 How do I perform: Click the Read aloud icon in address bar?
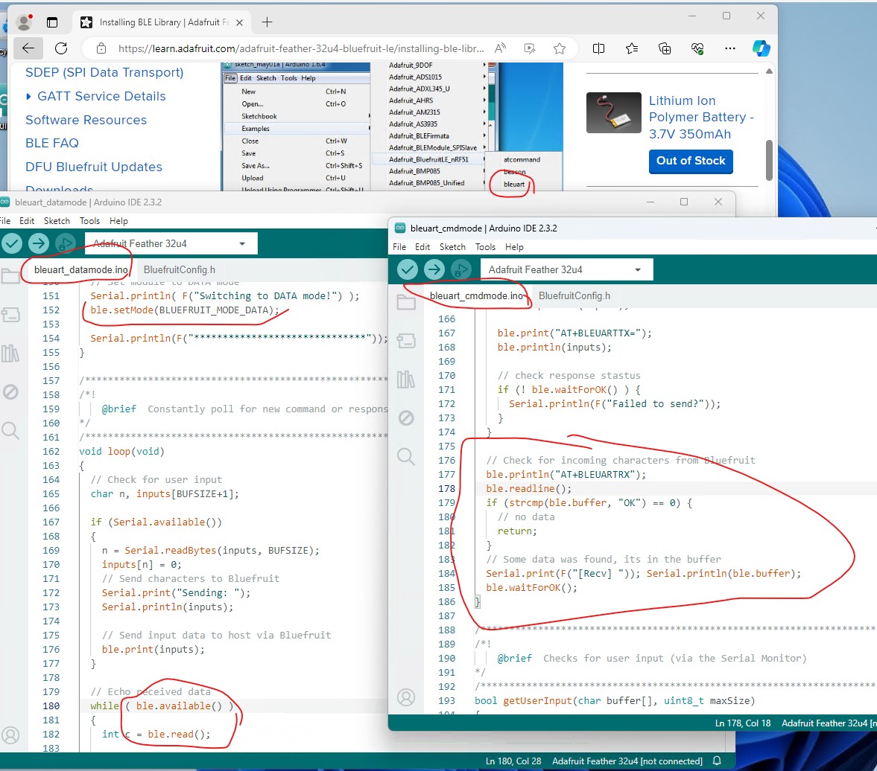(500, 48)
